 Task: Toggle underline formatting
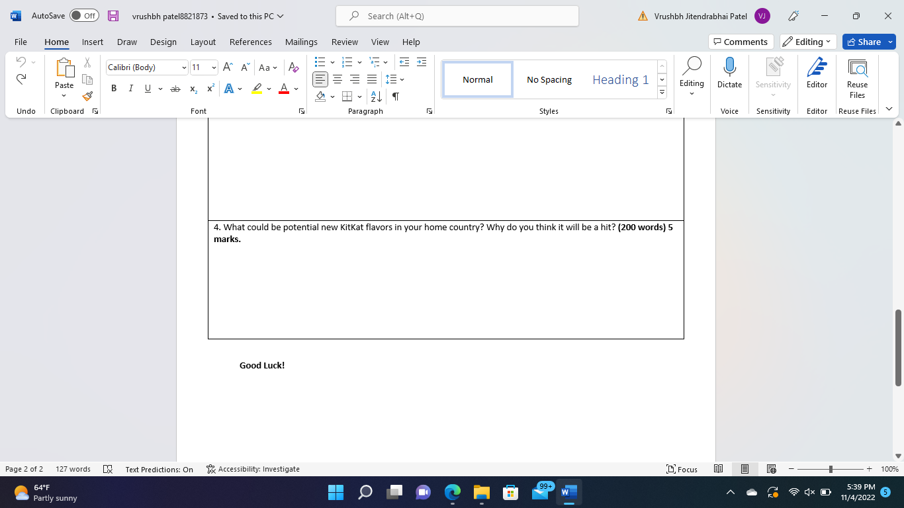click(x=148, y=89)
